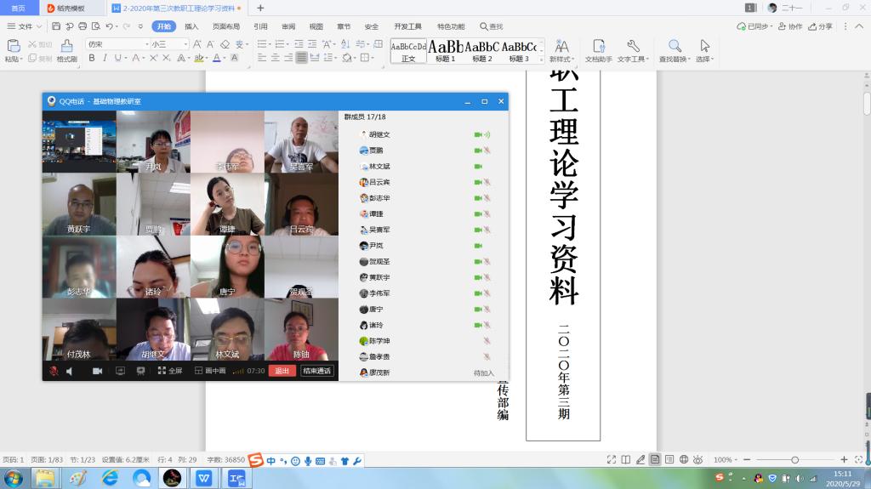Click the Paste (粘贴) clipboard icon
871x489 pixels.
click(13, 46)
